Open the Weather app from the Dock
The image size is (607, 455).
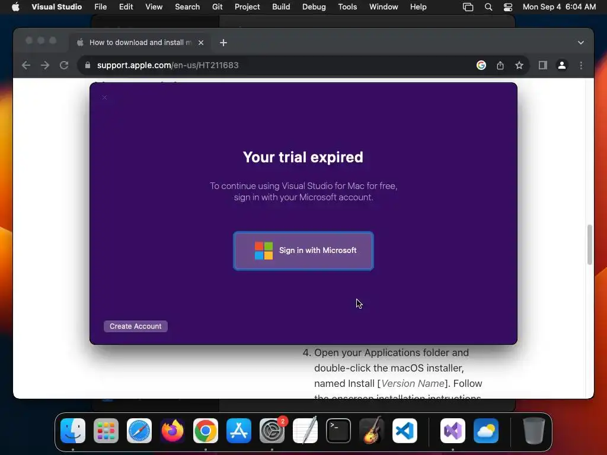tap(486, 431)
